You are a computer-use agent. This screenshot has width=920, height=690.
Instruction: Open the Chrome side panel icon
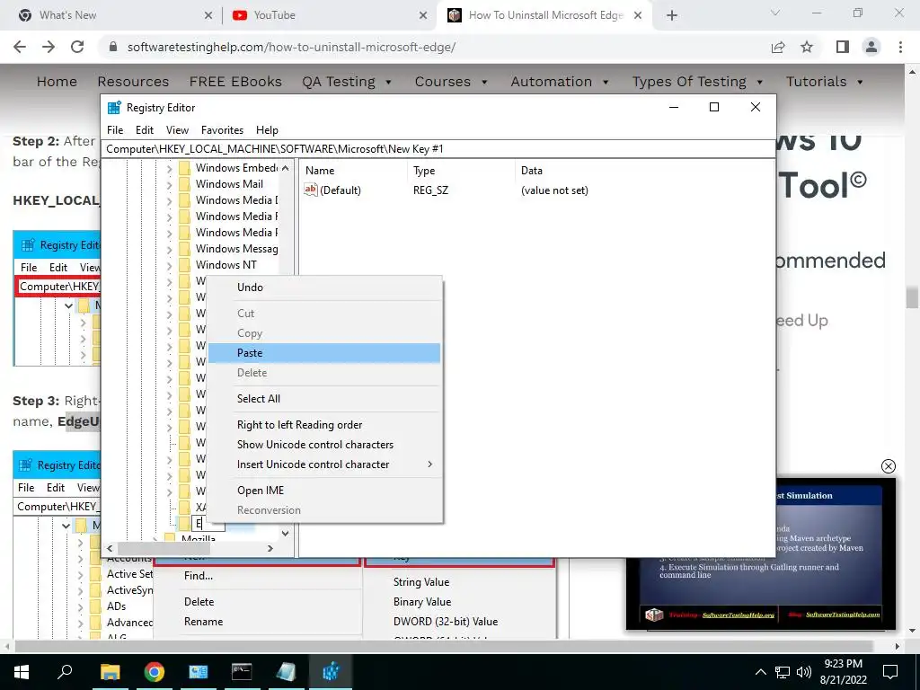843,47
